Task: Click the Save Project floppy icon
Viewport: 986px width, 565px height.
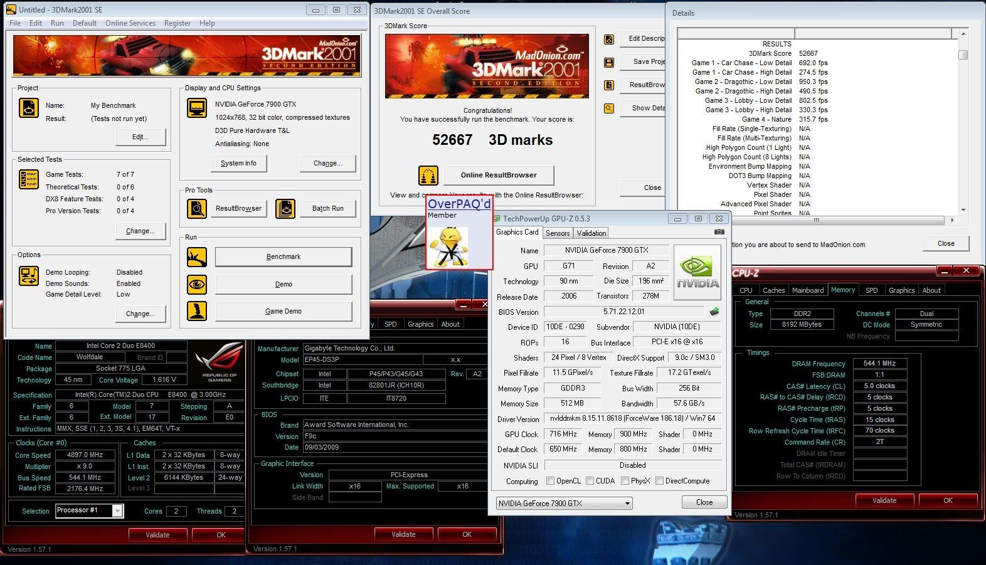Action: point(609,62)
